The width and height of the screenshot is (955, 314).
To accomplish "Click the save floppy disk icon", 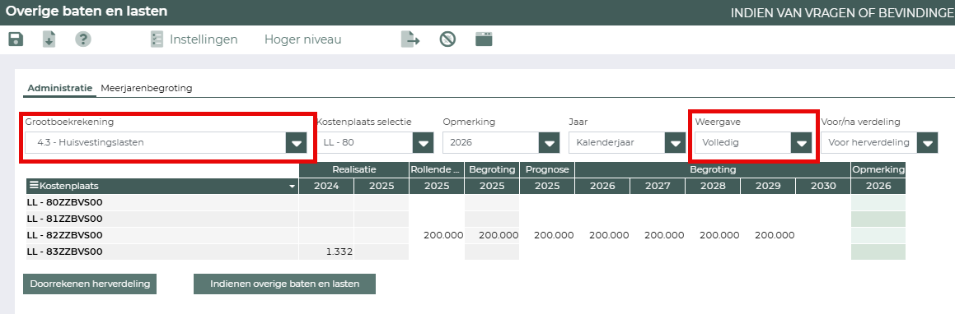I will pos(16,39).
